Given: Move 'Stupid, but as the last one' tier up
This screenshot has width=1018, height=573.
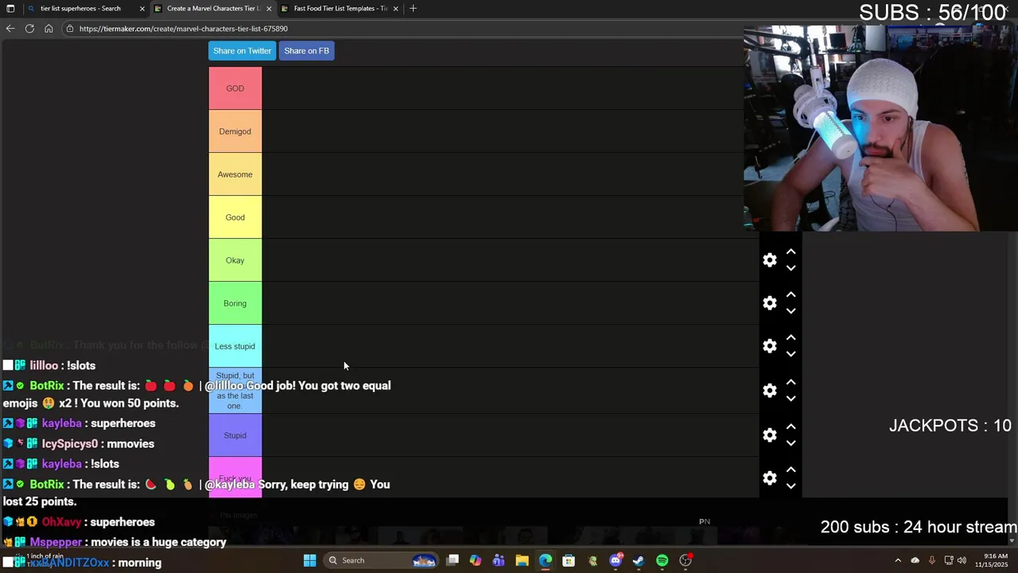Looking at the screenshot, I should tap(791, 382).
